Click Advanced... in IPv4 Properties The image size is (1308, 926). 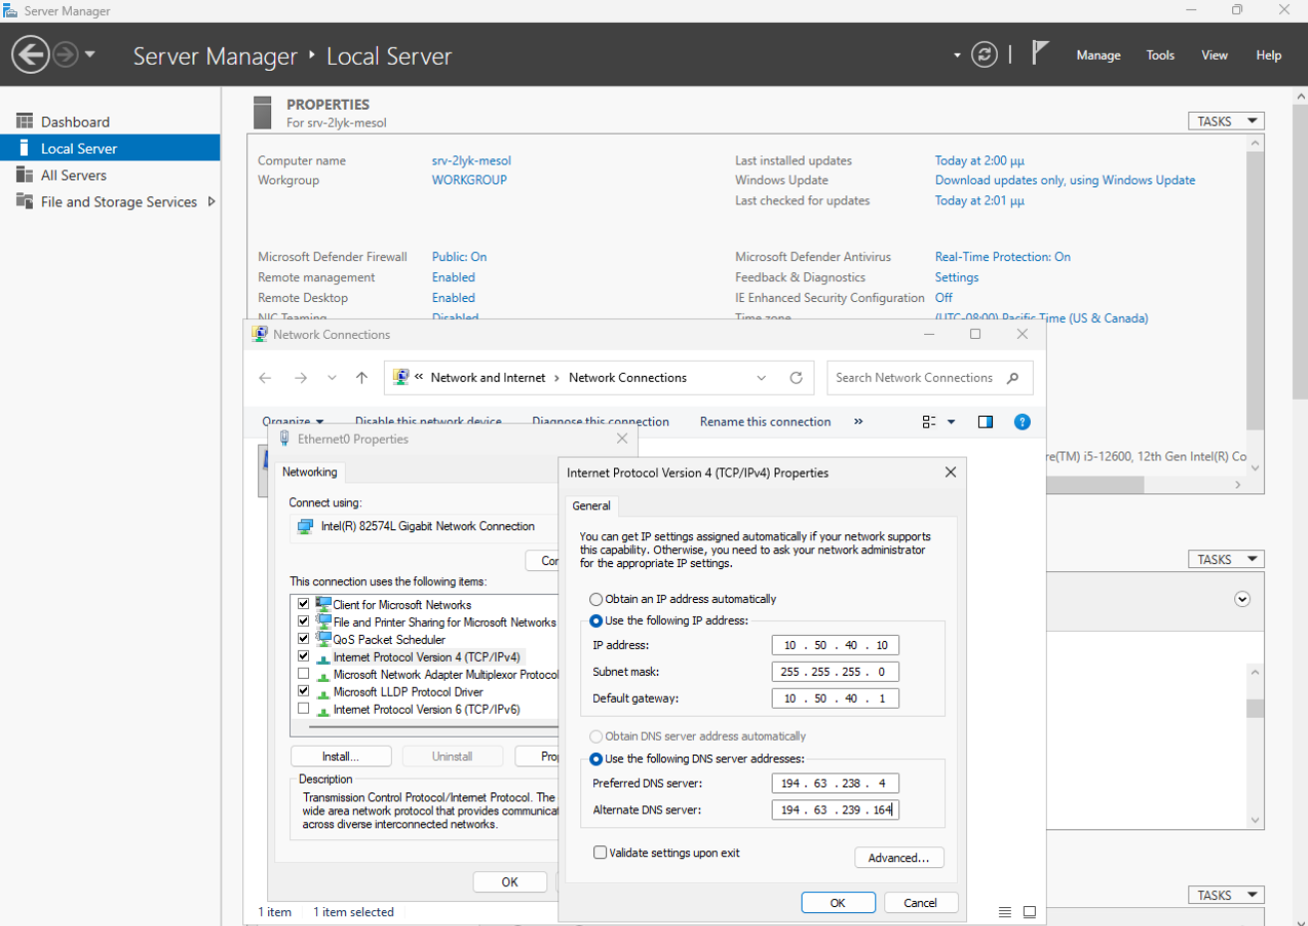[x=899, y=857]
